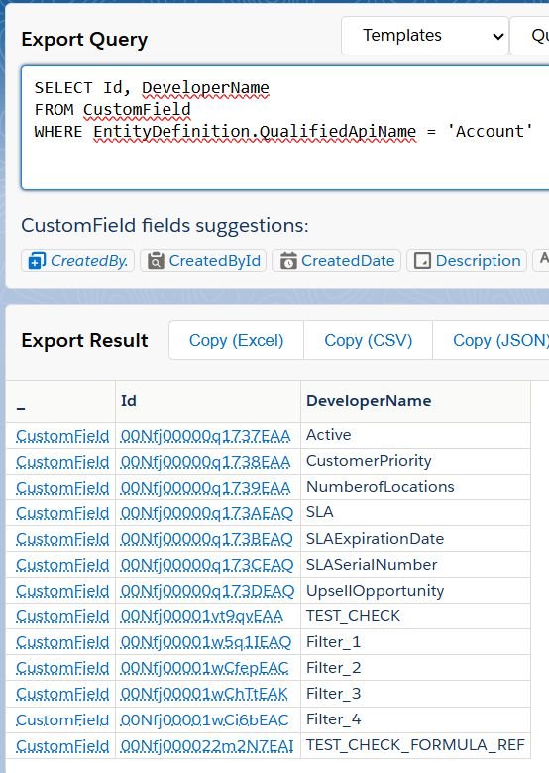Open CustomField link in the Active row
This screenshot has width=549, height=773.
click(x=62, y=436)
